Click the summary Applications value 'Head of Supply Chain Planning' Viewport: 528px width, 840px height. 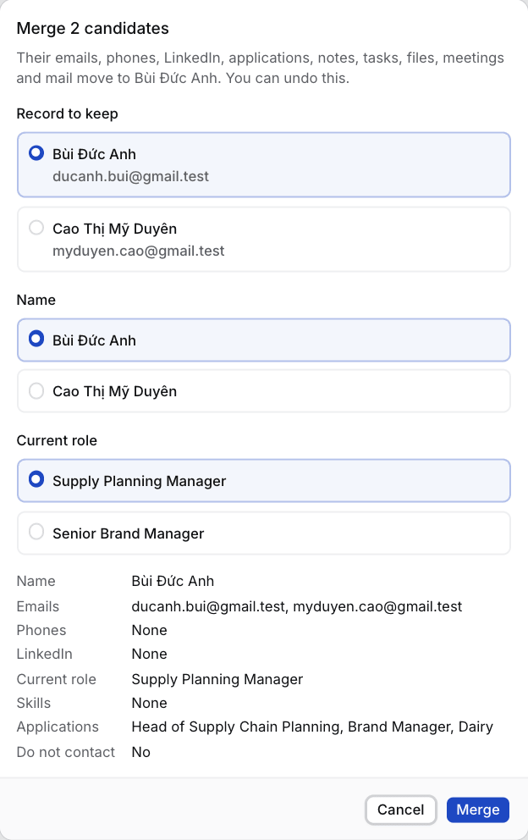(x=236, y=727)
